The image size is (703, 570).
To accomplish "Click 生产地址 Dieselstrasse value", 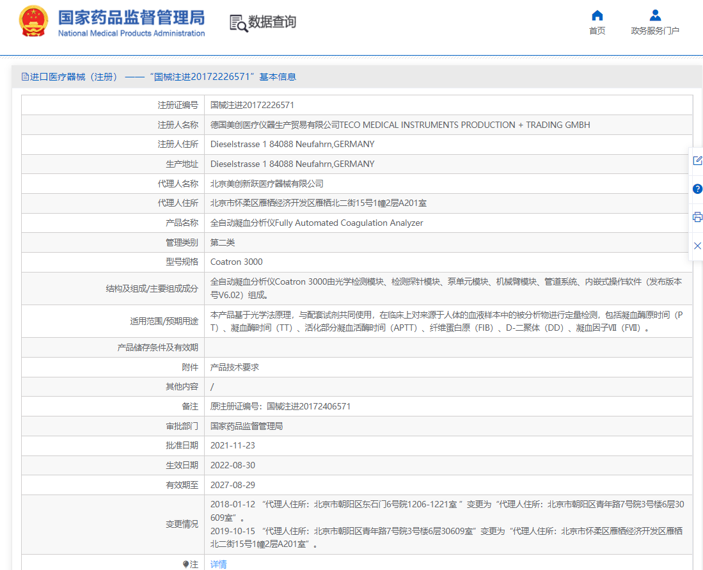I will [292, 164].
